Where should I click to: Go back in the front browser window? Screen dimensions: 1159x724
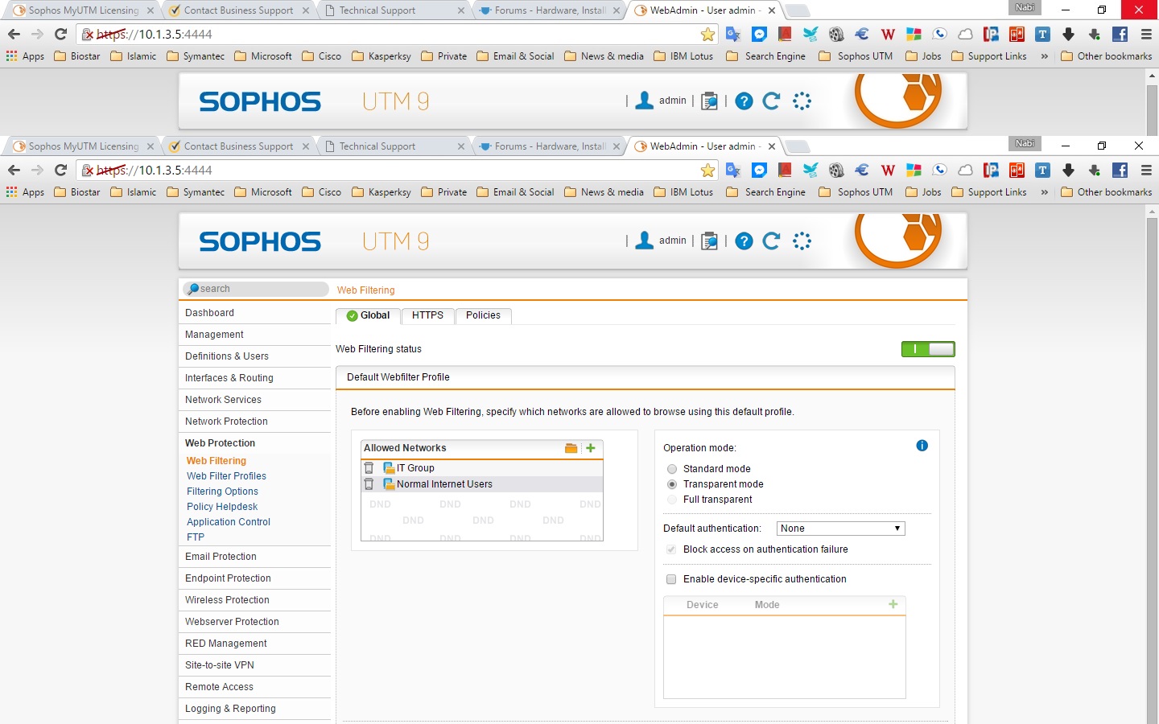point(14,170)
